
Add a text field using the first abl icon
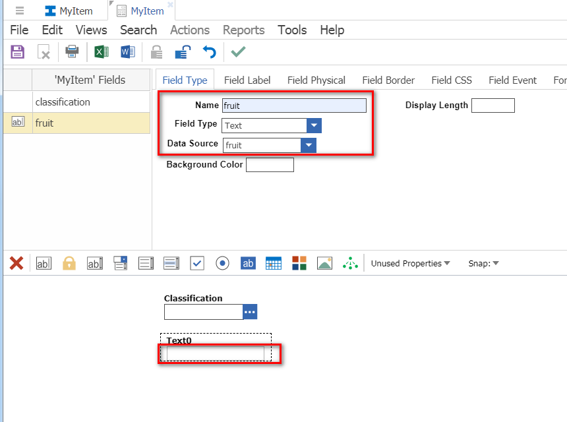(x=44, y=263)
